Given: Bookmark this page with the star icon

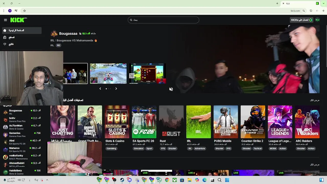Looking at the screenshot, I should click(25, 11).
